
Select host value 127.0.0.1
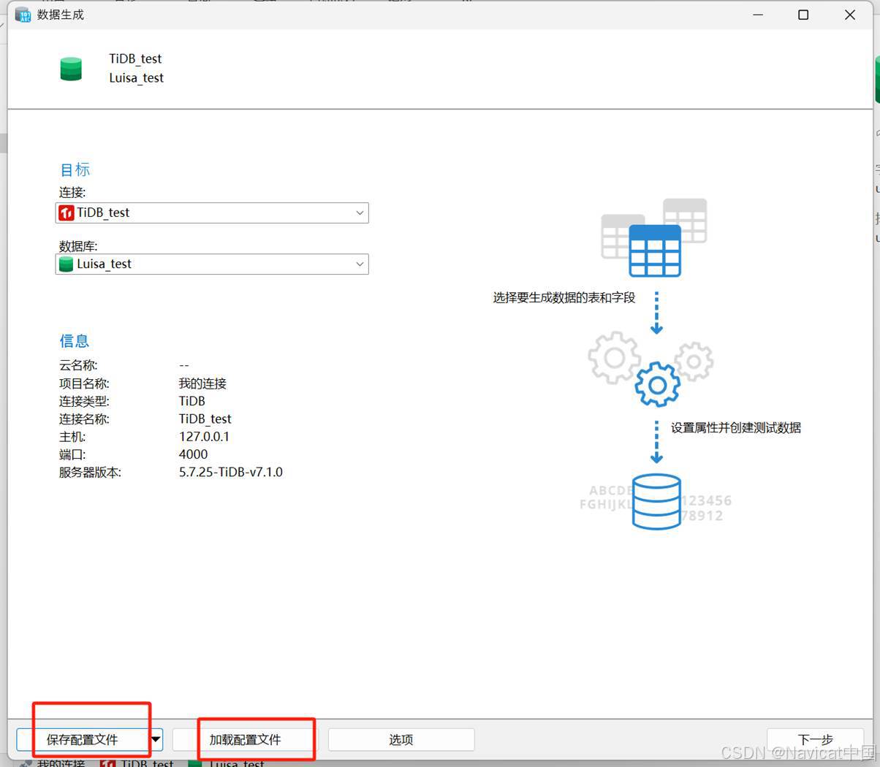pyautogui.click(x=204, y=436)
